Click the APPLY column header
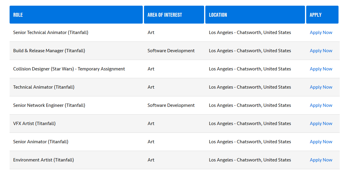Viewport: 346px width, 174px height. 322,15
